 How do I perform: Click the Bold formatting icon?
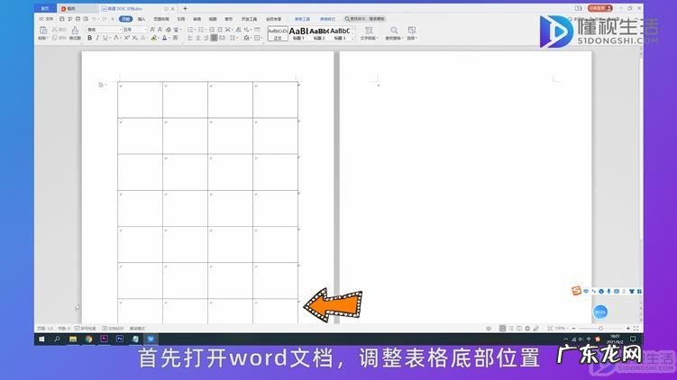[89, 38]
